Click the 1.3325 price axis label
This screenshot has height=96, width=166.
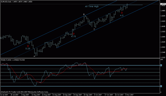(163, 58)
